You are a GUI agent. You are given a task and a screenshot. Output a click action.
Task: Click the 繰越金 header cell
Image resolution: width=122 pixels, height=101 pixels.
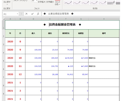click(x=81, y=33)
